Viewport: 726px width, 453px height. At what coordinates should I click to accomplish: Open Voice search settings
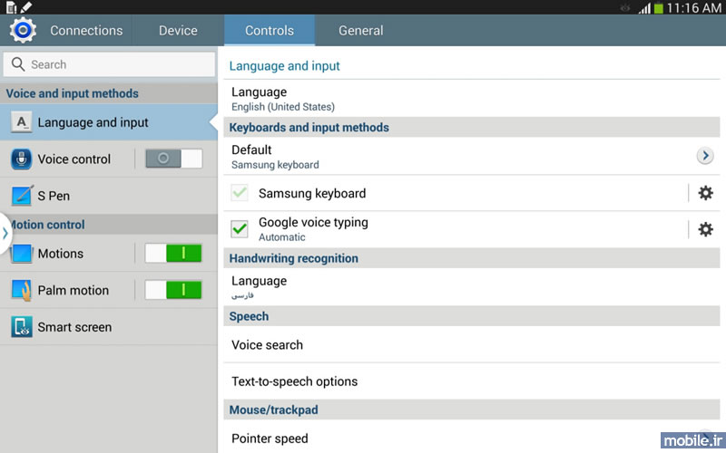click(471, 345)
